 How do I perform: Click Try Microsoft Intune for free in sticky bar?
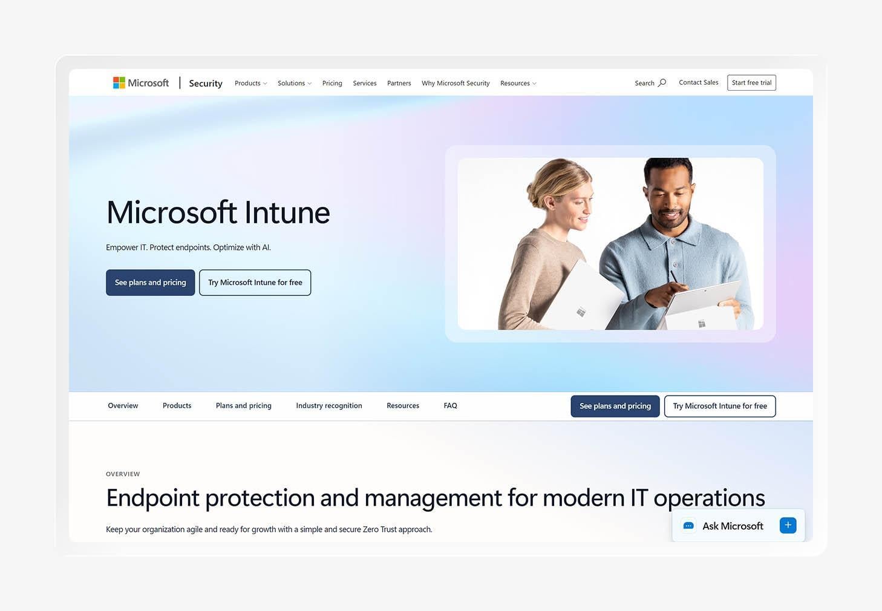pos(720,406)
